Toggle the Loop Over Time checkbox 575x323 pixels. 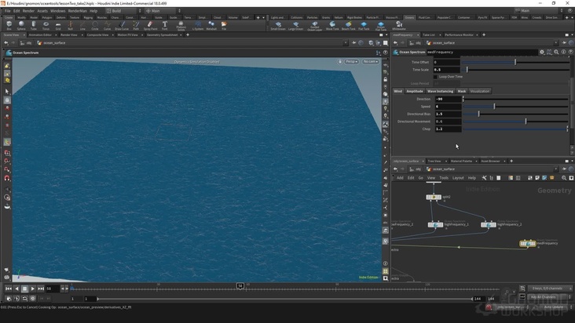coord(436,77)
